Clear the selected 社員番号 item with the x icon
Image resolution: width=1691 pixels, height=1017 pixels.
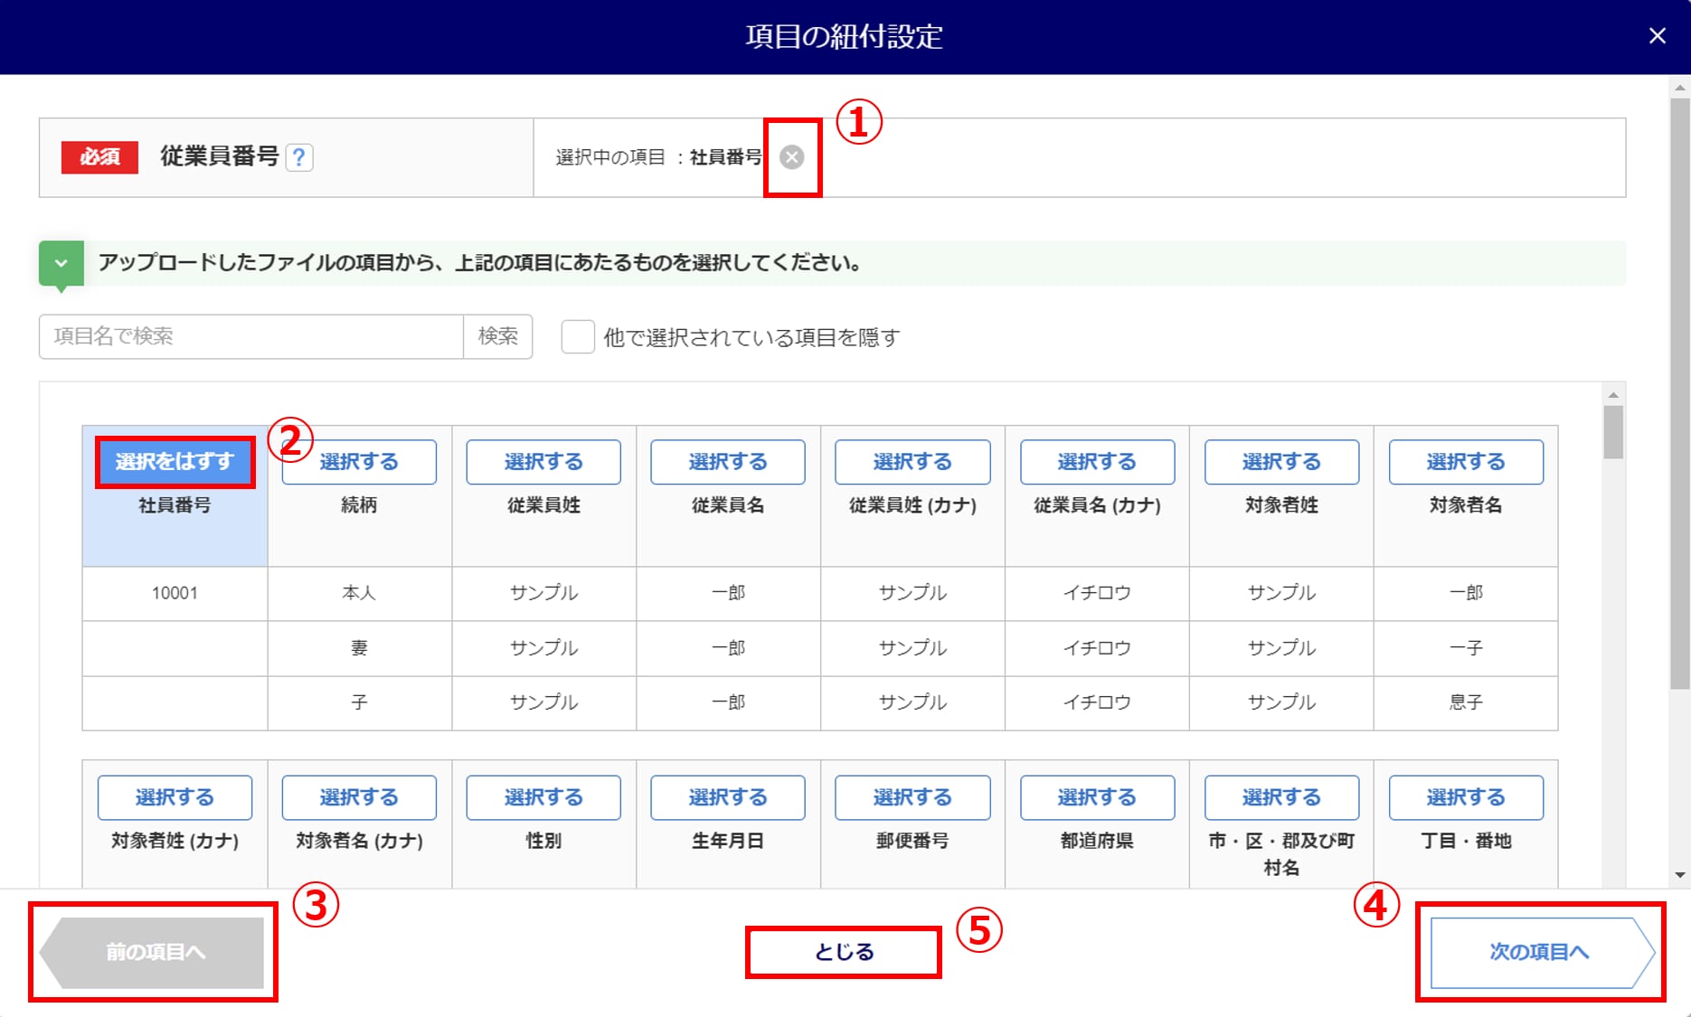(792, 157)
